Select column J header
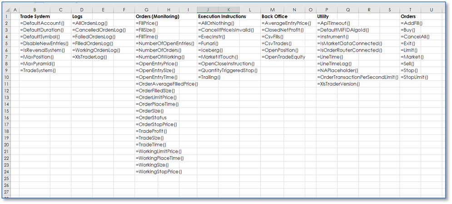 [x=208, y=10]
